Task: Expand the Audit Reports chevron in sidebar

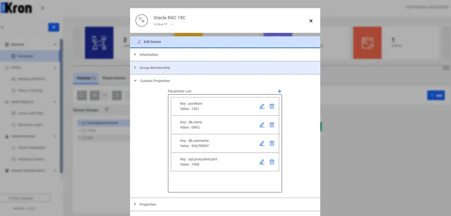Action: [x=55, y=102]
